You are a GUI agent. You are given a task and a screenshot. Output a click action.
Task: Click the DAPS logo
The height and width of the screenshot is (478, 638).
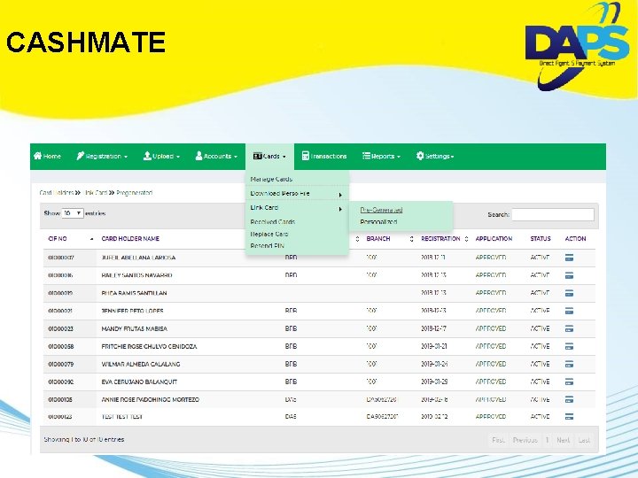577,47
